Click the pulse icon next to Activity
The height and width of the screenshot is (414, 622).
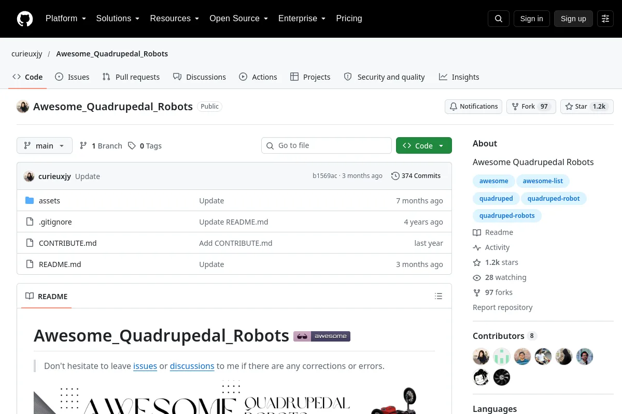click(x=477, y=248)
